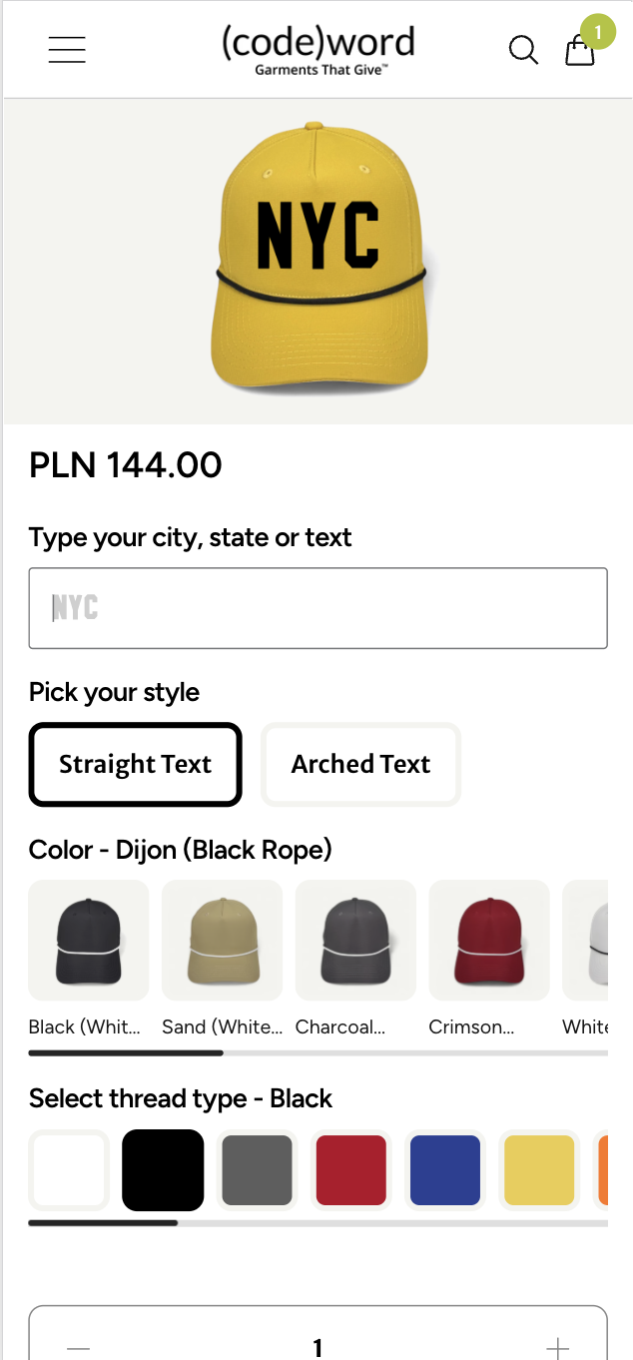633x1360 pixels.
Task: Click the city text input field
Action: tap(316, 607)
